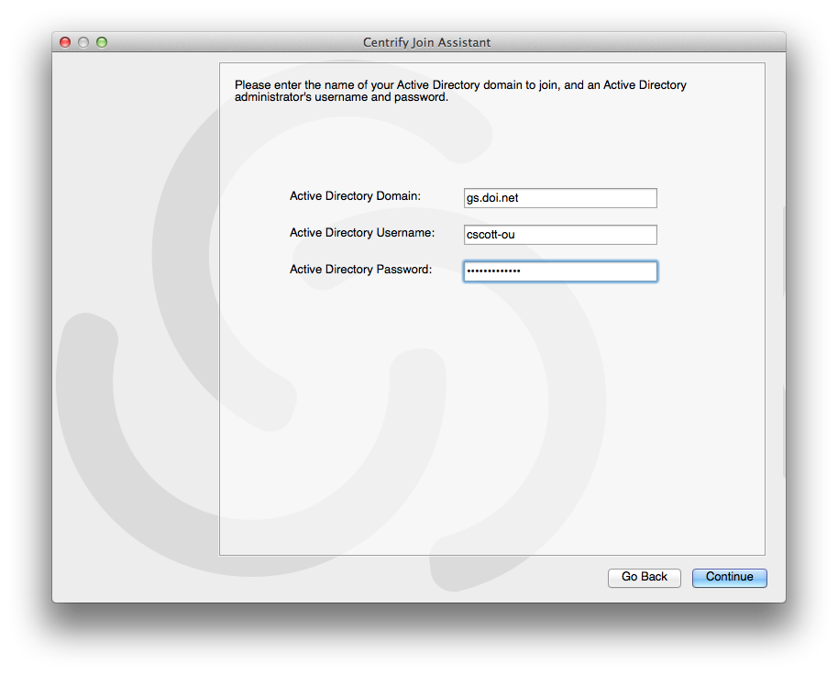Viewport: 838px width, 675px height.
Task: Zoom the window with green button
Action: [x=102, y=42]
